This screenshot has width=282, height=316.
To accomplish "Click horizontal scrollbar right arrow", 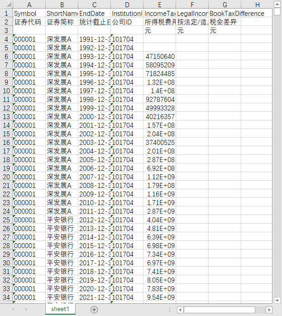I will coord(269,310).
